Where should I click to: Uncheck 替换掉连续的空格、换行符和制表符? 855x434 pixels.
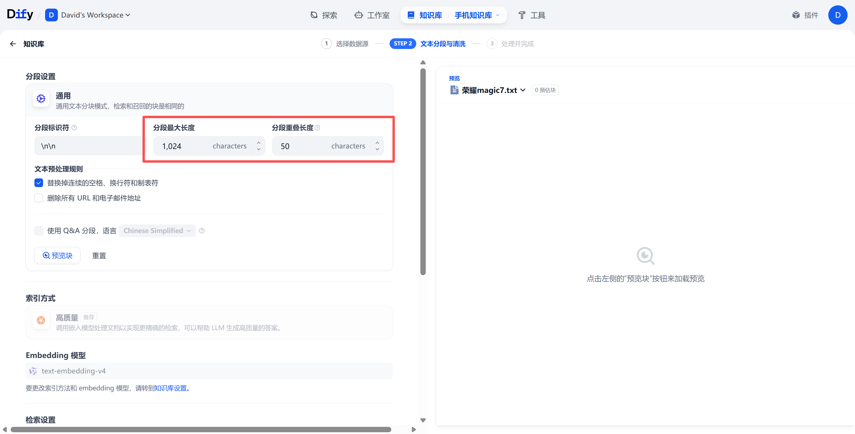tap(39, 183)
